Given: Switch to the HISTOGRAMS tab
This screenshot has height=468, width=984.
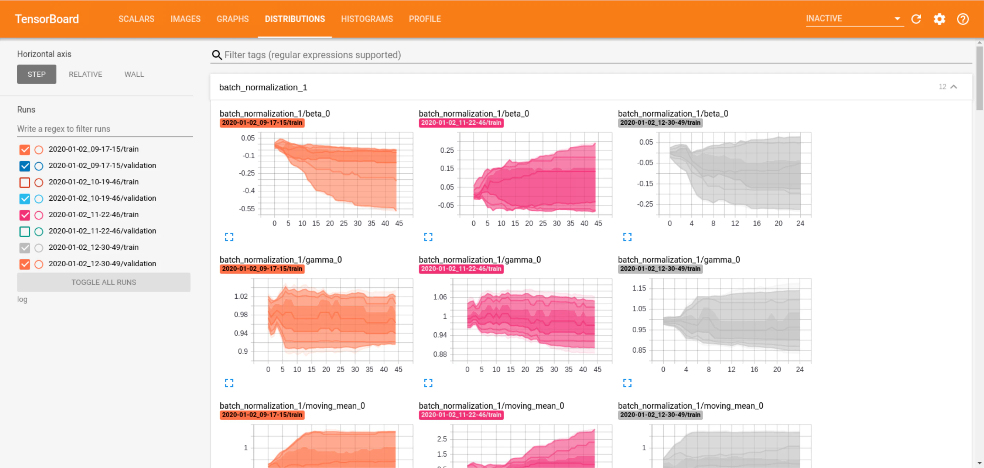Looking at the screenshot, I should 367,19.
